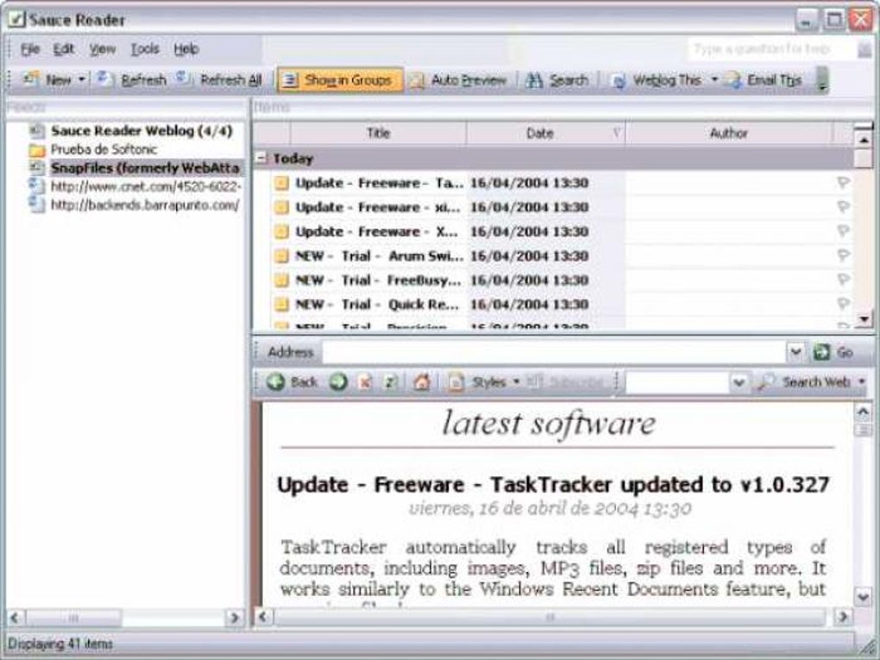Go Forward in the browser pane

click(338, 382)
